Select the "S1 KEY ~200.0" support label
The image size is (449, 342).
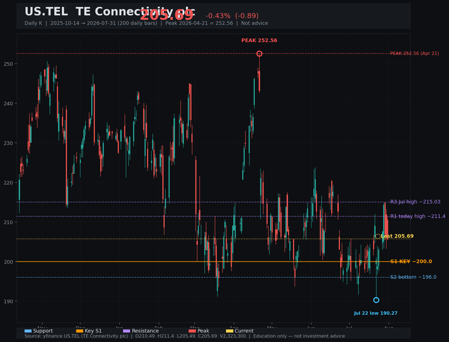click(411, 261)
